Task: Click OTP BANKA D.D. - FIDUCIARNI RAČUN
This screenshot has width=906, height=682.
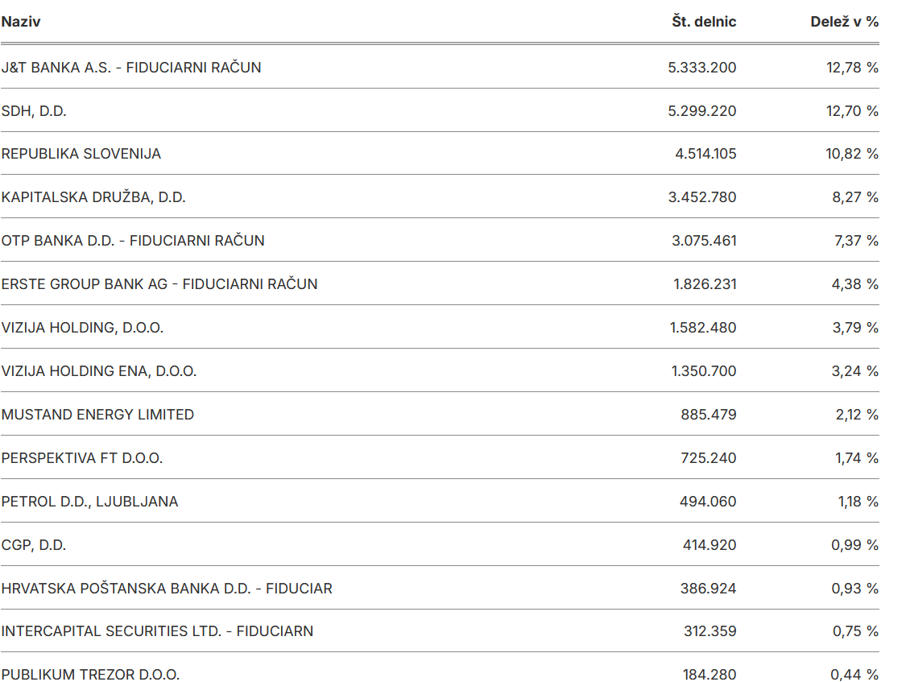Action: point(133,240)
